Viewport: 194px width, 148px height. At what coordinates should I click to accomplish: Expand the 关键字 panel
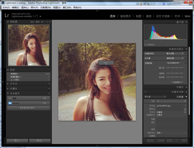point(186,87)
